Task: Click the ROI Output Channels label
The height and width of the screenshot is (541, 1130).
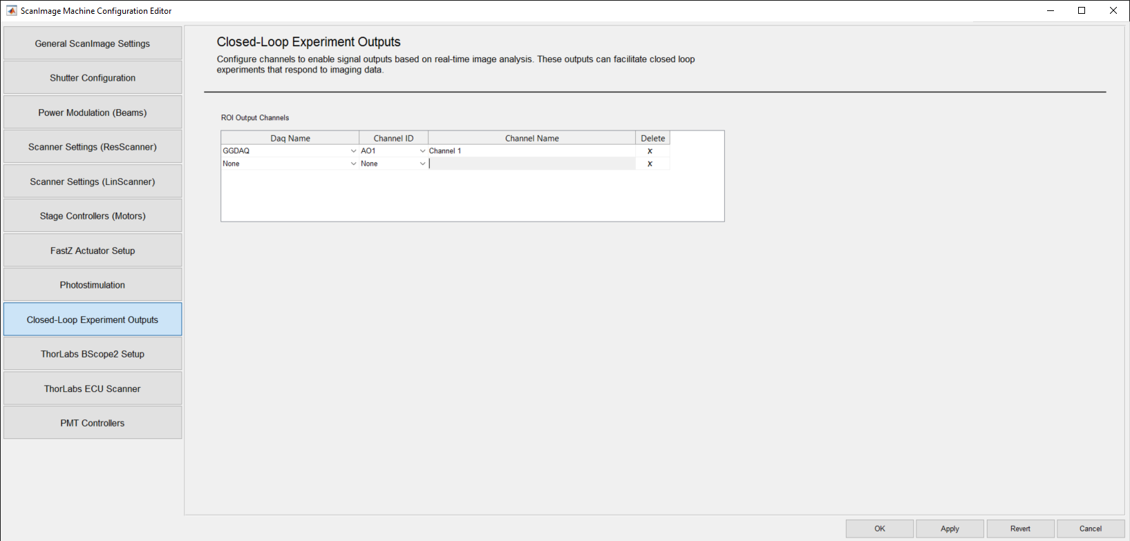Action: pyautogui.click(x=255, y=118)
